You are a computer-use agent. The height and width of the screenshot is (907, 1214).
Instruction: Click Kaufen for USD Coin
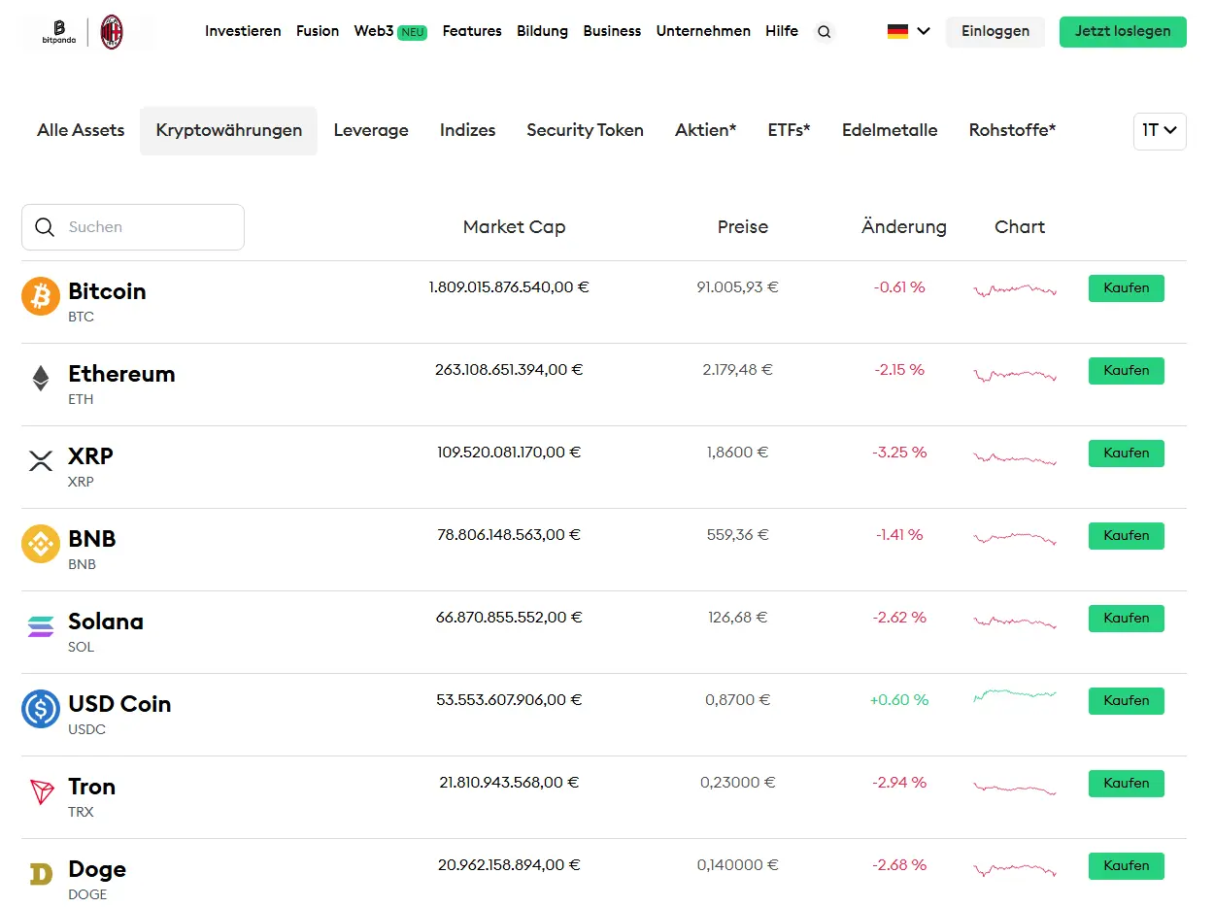pos(1127,701)
